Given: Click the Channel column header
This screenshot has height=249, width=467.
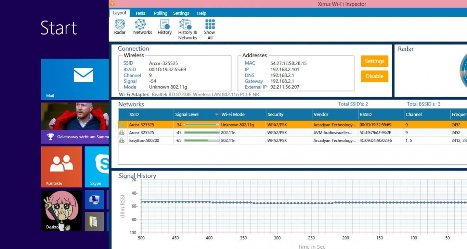Looking at the screenshot, I should [427, 114].
